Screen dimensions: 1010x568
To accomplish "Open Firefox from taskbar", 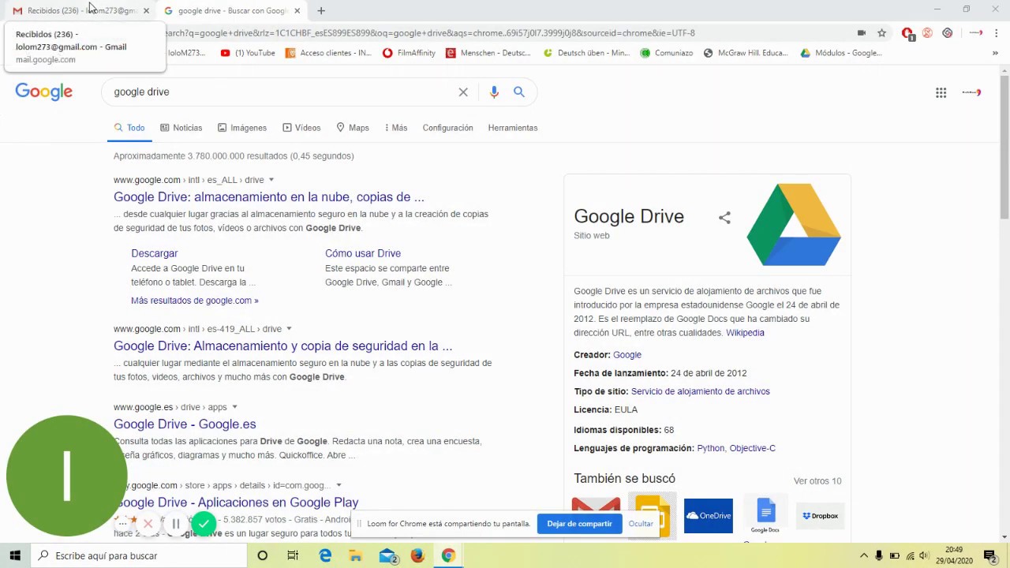I will (417, 555).
